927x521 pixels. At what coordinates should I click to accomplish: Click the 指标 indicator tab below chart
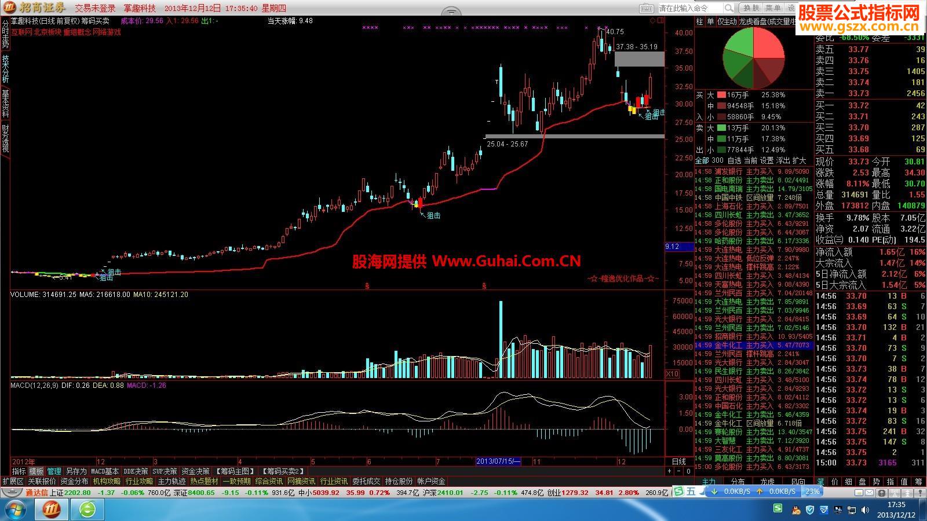click(19, 471)
